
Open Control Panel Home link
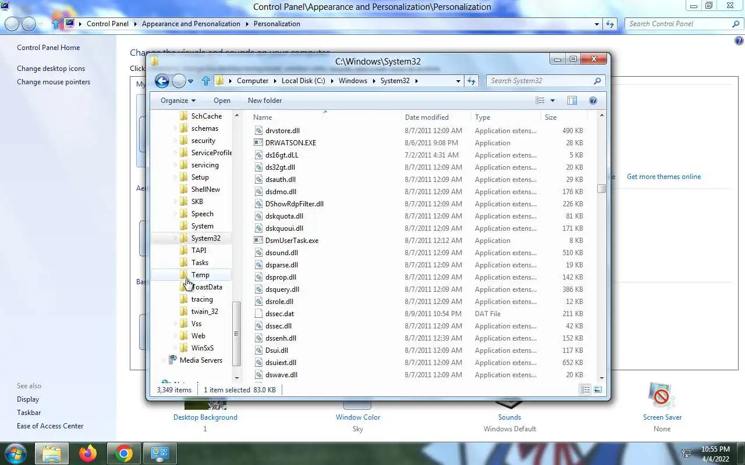(x=48, y=48)
